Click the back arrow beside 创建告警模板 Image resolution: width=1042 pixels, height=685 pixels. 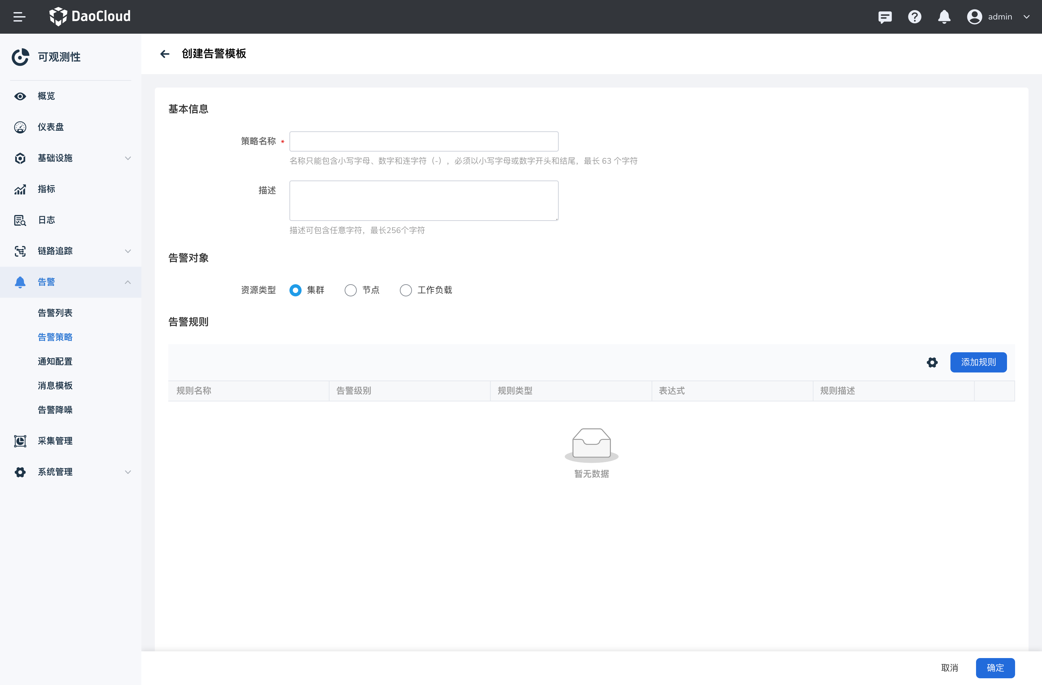165,54
